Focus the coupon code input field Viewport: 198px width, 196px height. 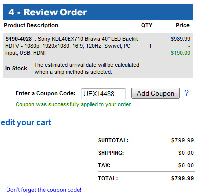point(103,94)
